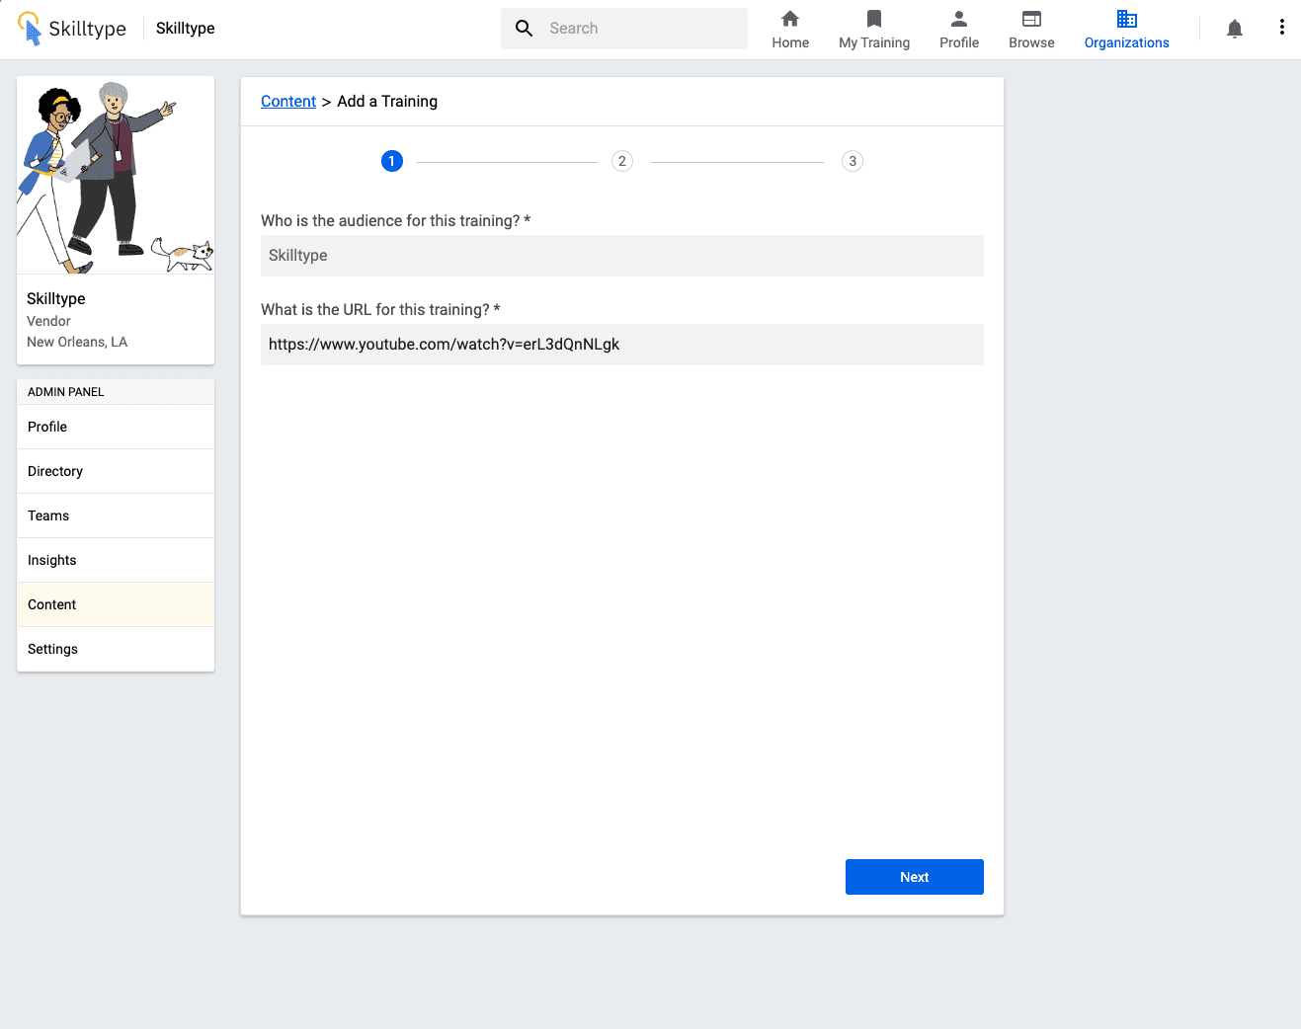Image resolution: width=1301 pixels, height=1029 pixels.
Task: Open notifications bell icon
Action: coord(1235,29)
